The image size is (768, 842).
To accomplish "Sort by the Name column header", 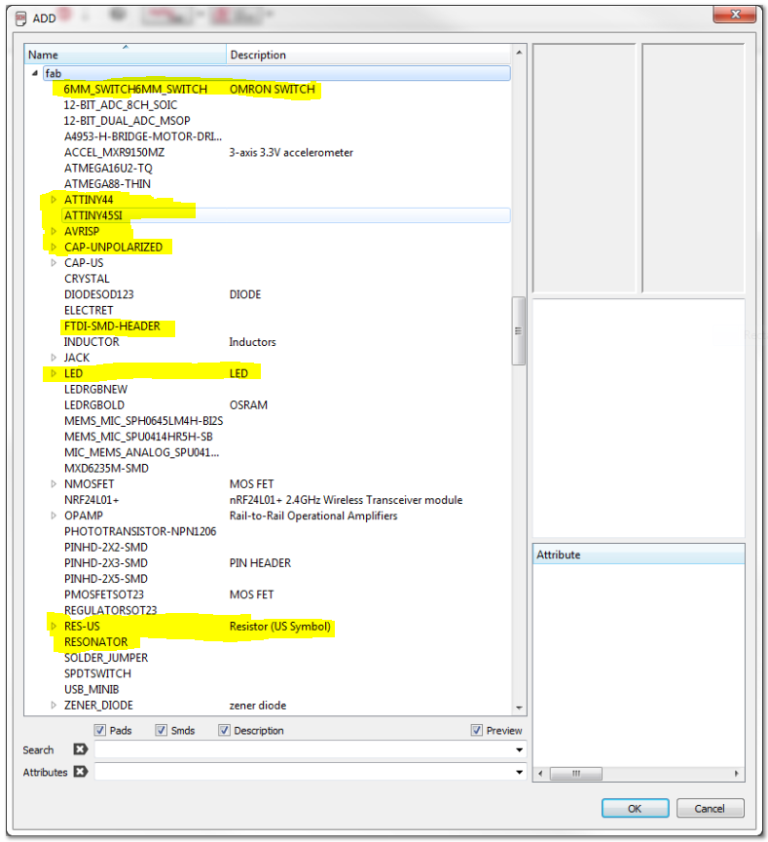I will tap(126, 55).
